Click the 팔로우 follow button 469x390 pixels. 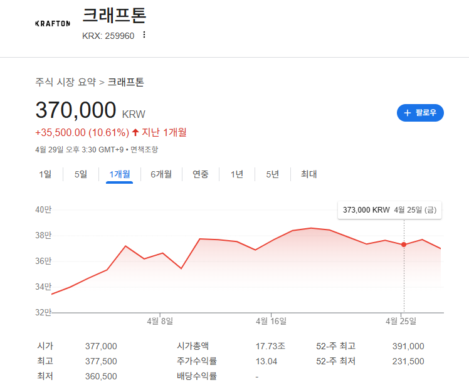[x=420, y=113]
